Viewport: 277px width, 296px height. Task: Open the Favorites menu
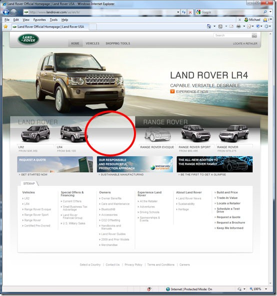[x=39, y=20]
